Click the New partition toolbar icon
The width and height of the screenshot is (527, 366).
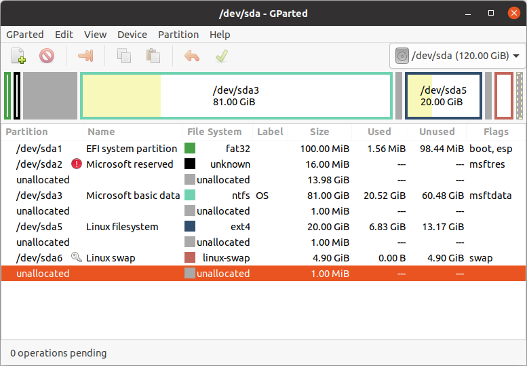[x=18, y=56]
